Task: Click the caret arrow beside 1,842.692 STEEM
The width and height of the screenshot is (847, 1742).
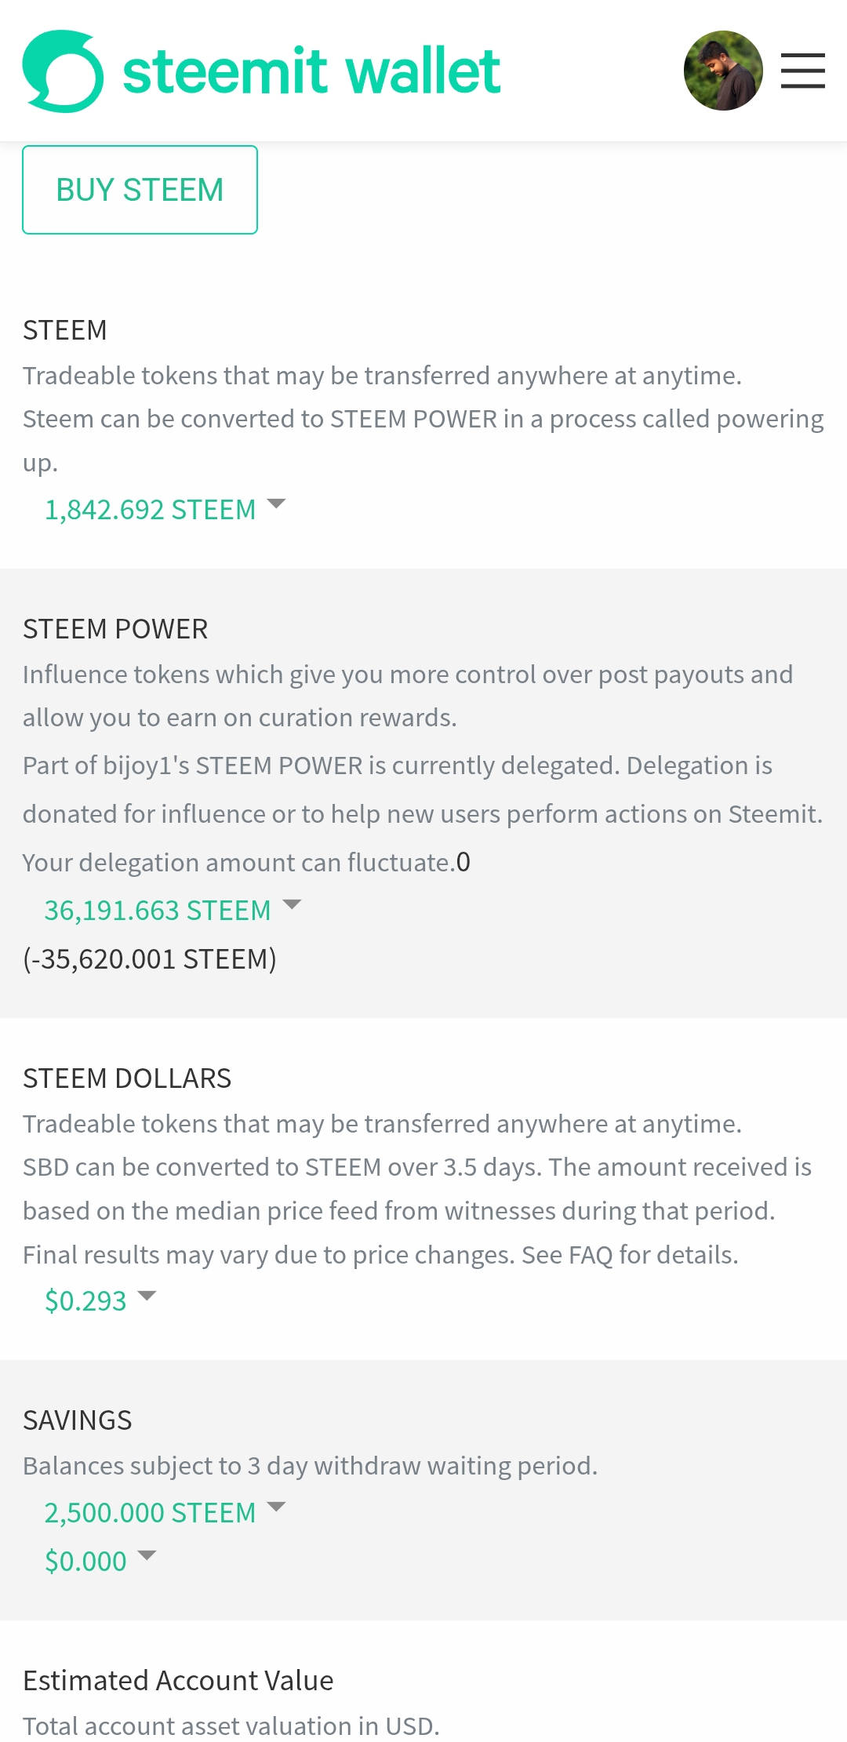Action: pyautogui.click(x=276, y=504)
